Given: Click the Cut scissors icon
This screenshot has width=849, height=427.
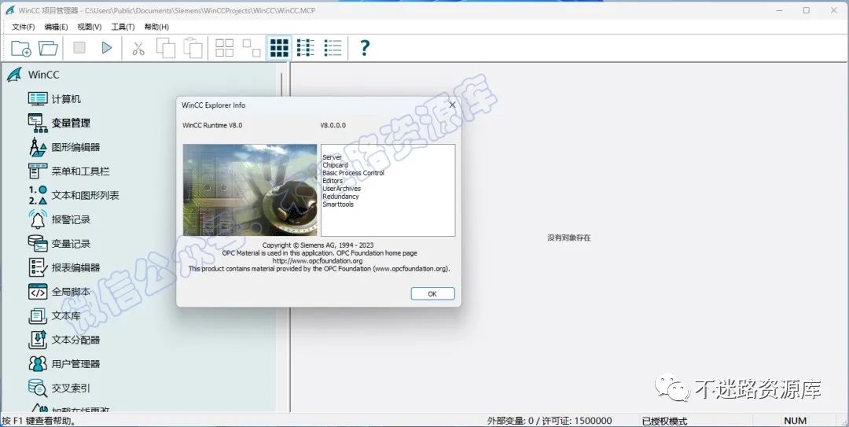Looking at the screenshot, I should coord(138,48).
